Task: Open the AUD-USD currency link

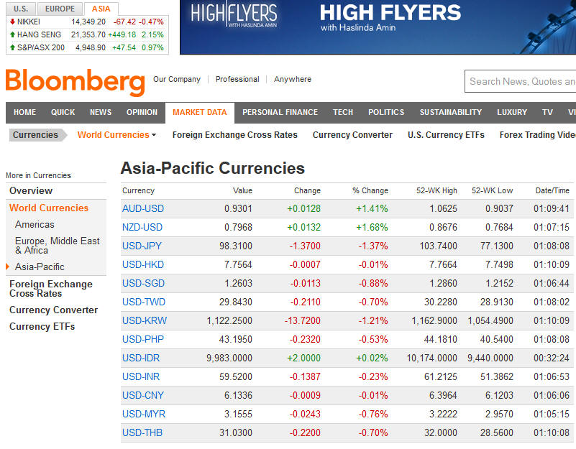Action: point(143,208)
